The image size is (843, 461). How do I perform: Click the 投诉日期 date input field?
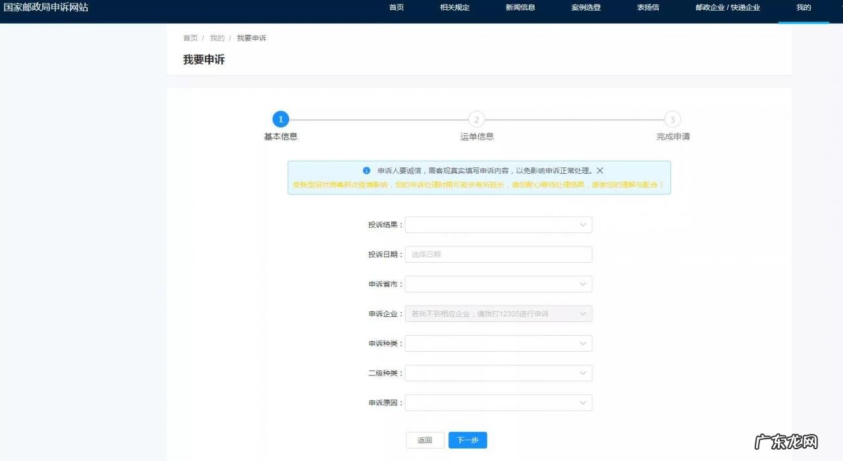(498, 254)
